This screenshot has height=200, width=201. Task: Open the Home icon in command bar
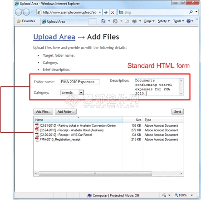click(103, 21)
